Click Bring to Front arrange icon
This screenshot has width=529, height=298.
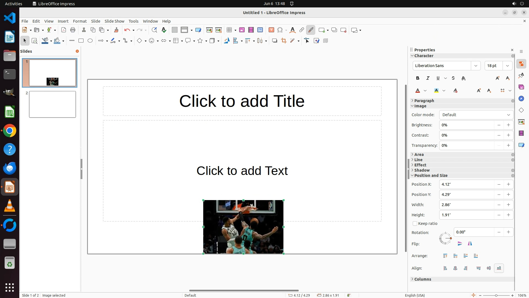coord(445,256)
